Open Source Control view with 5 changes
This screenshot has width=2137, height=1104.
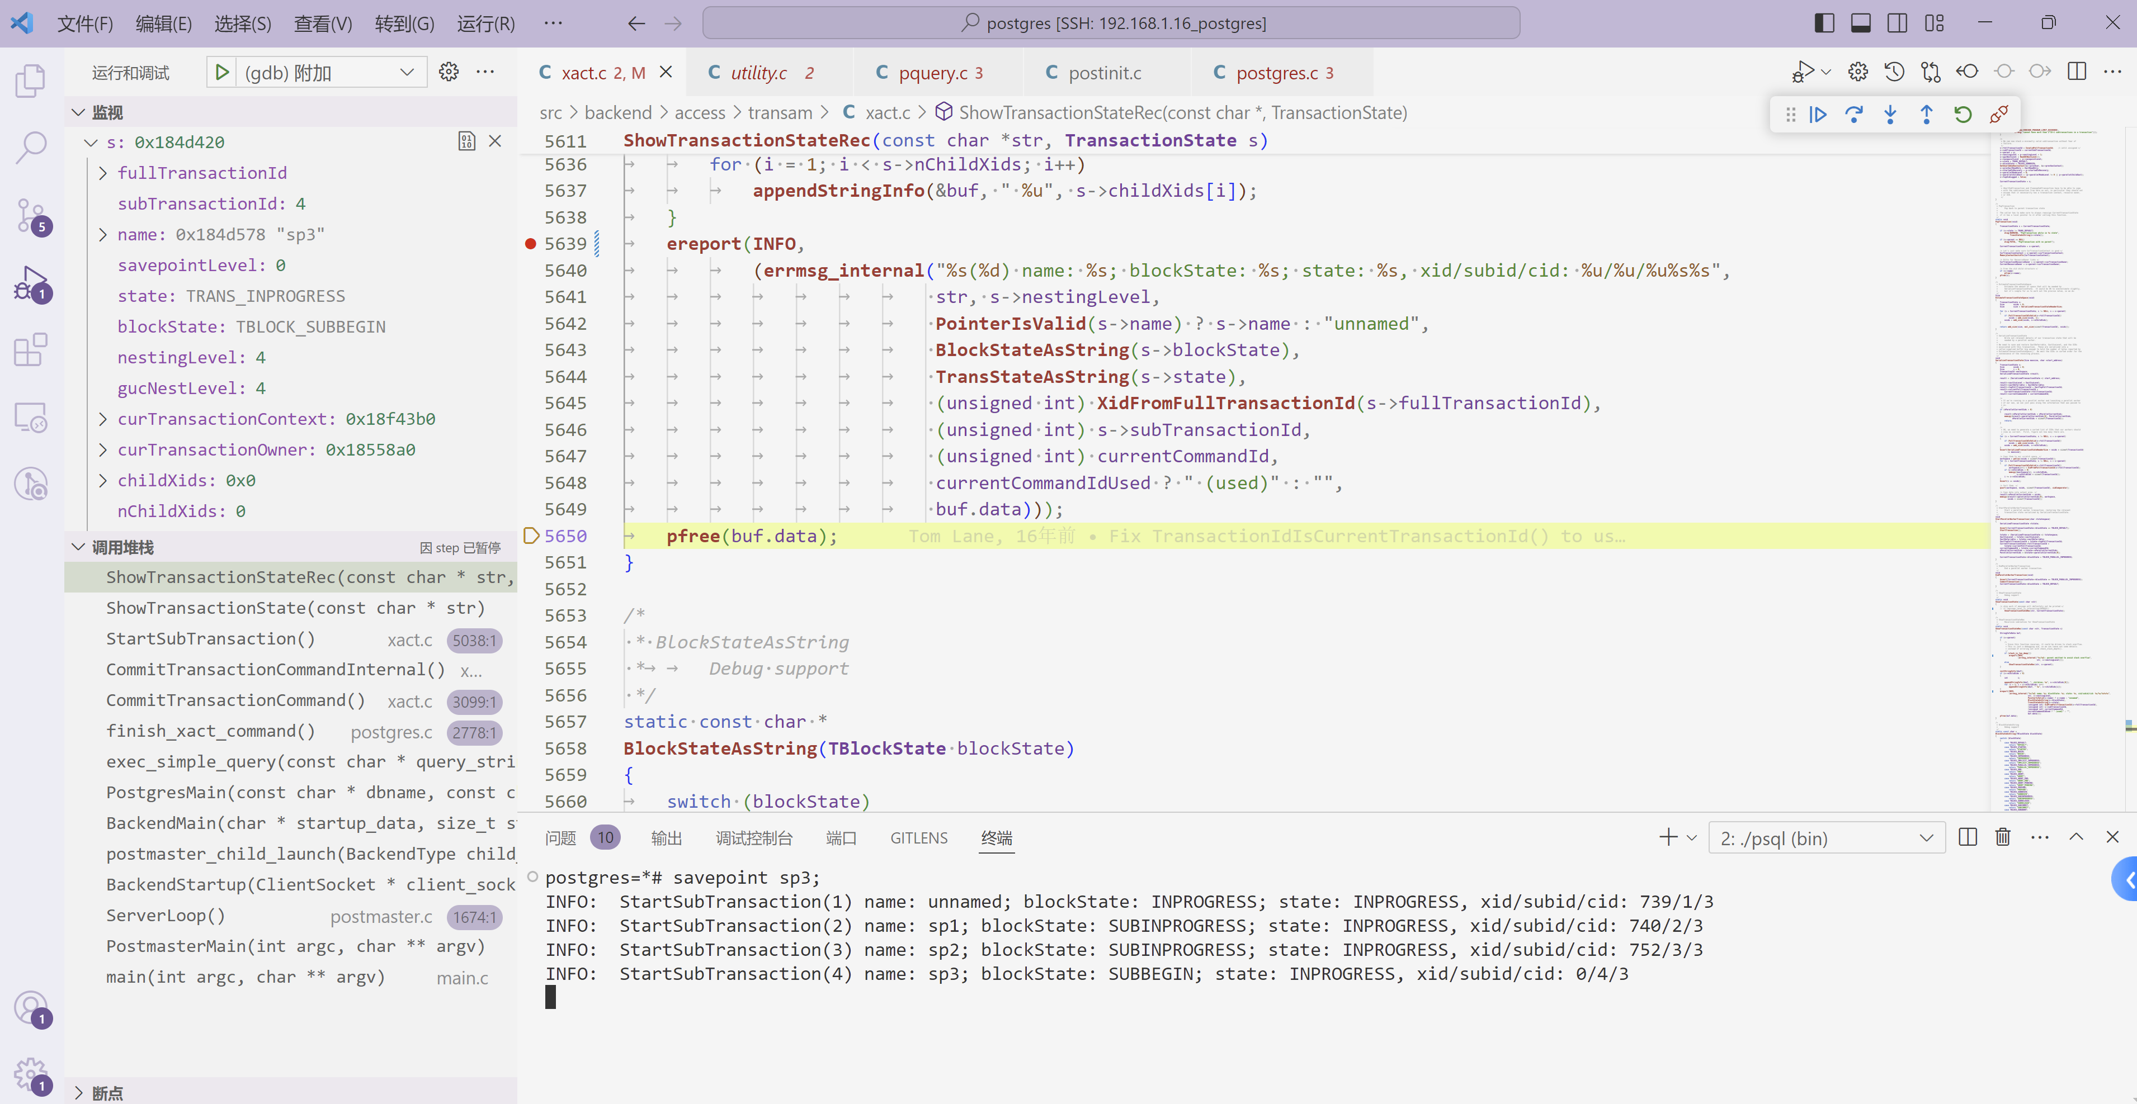31,216
